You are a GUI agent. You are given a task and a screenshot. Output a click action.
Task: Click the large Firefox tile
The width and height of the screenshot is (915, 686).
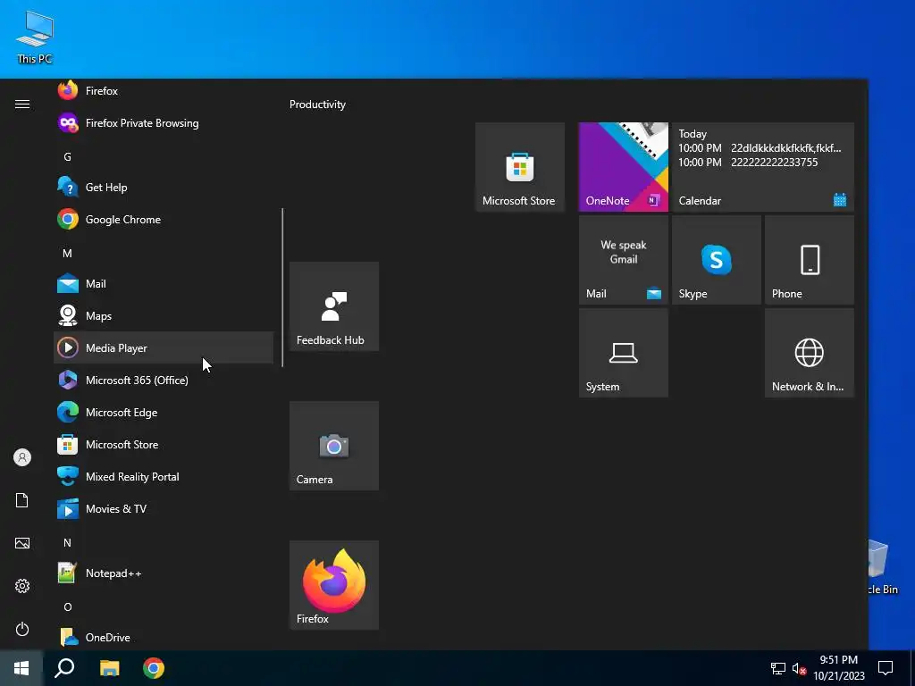[x=334, y=585]
